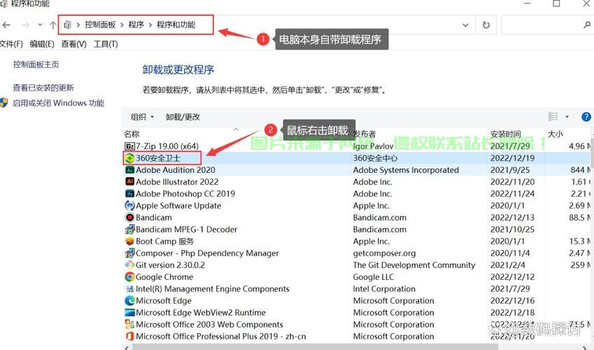
Task: Select the Igor Pavlov publisher cell
Action: coord(373,146)
